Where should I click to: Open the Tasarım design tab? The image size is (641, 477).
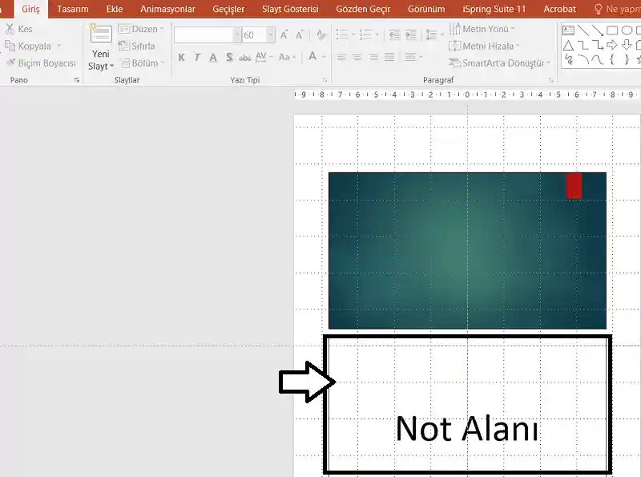(72, 9)
